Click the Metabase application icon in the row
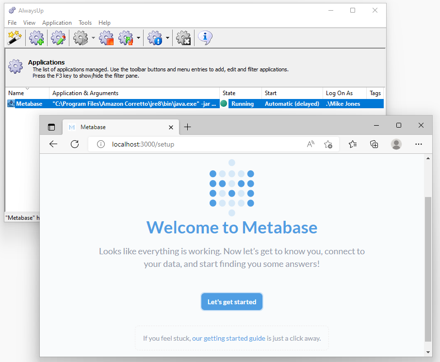The image size is (440, 362). pos(11,103)
